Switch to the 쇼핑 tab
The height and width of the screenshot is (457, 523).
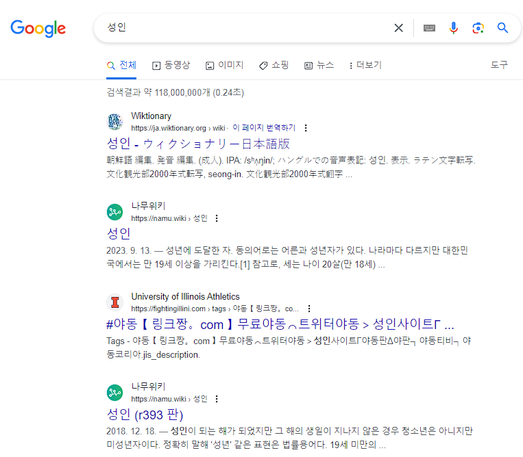coord(274,65)
